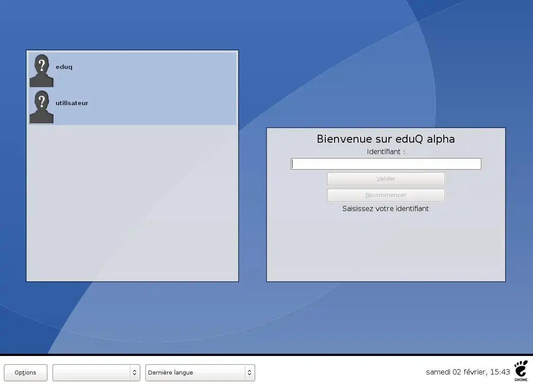Click the GNOME foot logo
Image resolution: width=533 pixels, height=386 pixels.
click(521, 371)
